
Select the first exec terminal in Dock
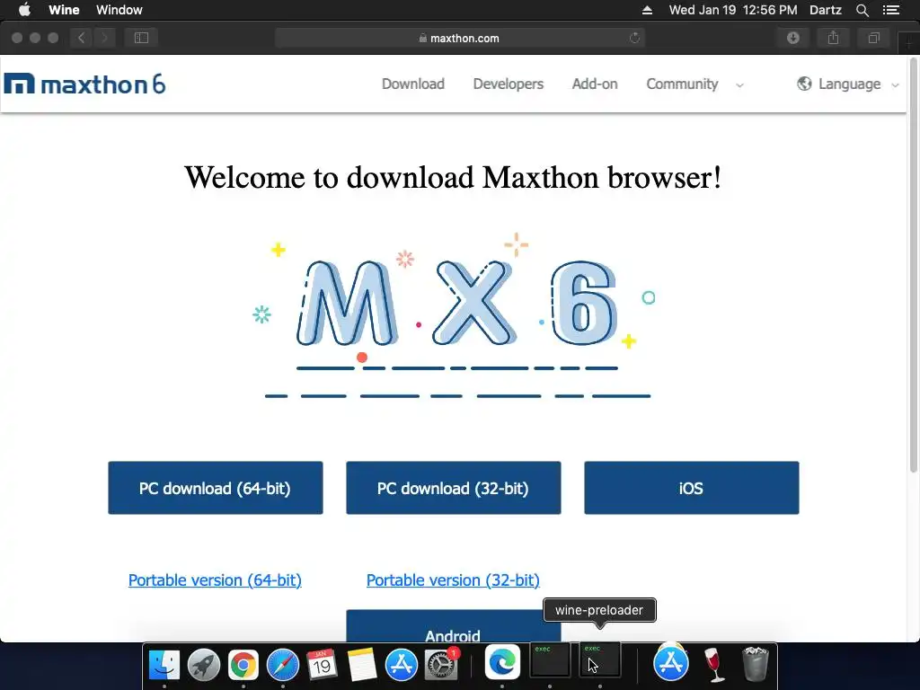(550, 659)
